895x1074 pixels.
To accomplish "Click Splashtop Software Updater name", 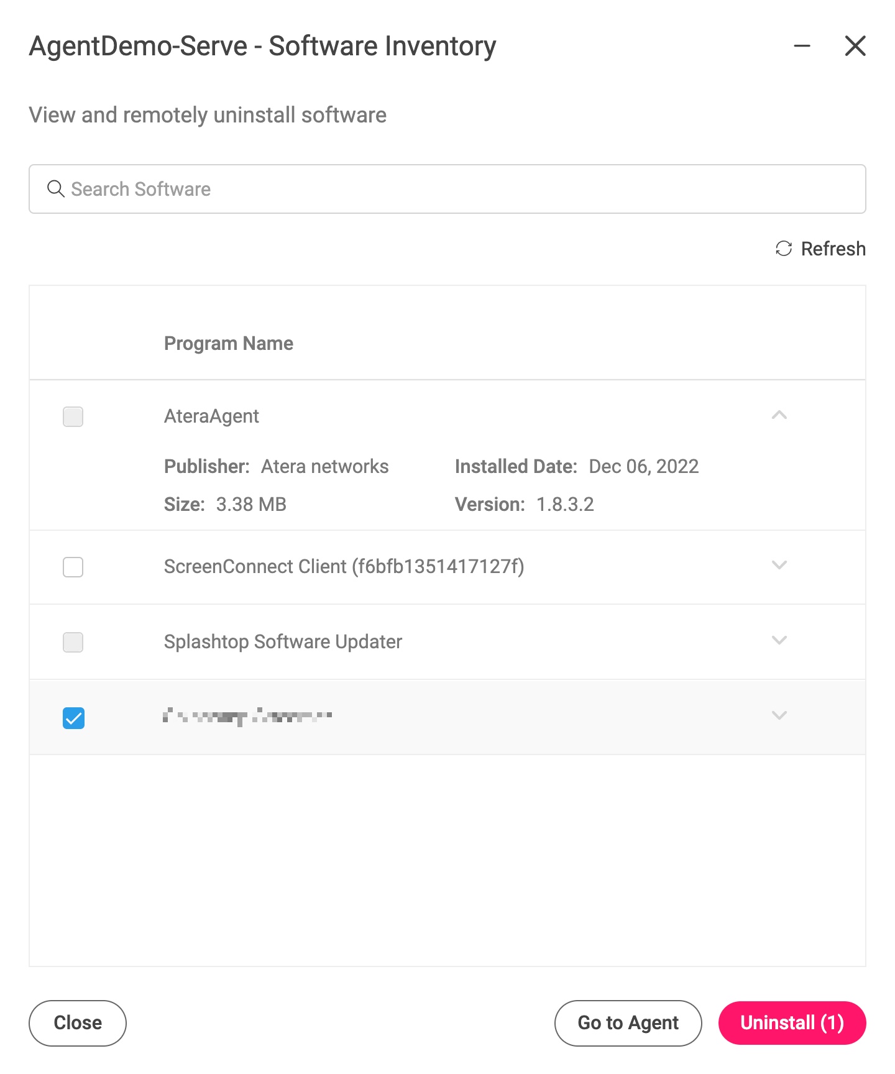I will pos(283,641).
